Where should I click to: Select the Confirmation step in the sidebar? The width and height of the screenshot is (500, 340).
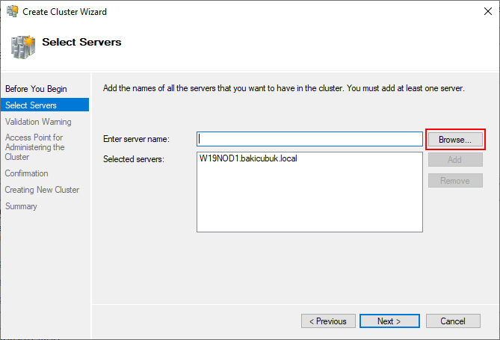pos(26,173)
